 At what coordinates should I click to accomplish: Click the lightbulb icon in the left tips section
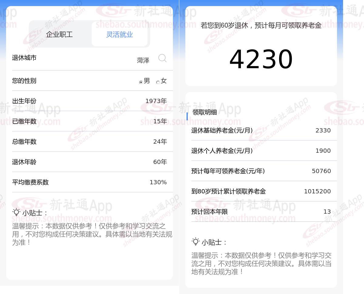16,212
